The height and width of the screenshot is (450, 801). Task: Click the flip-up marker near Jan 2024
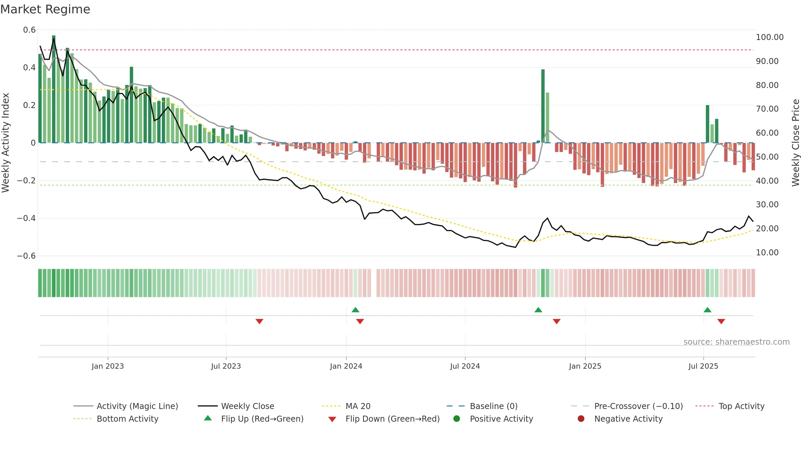355,310
